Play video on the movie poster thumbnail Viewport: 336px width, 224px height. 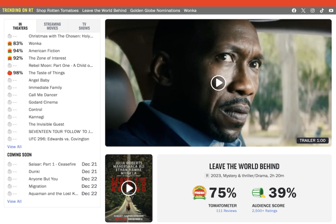tap(129, 188)
